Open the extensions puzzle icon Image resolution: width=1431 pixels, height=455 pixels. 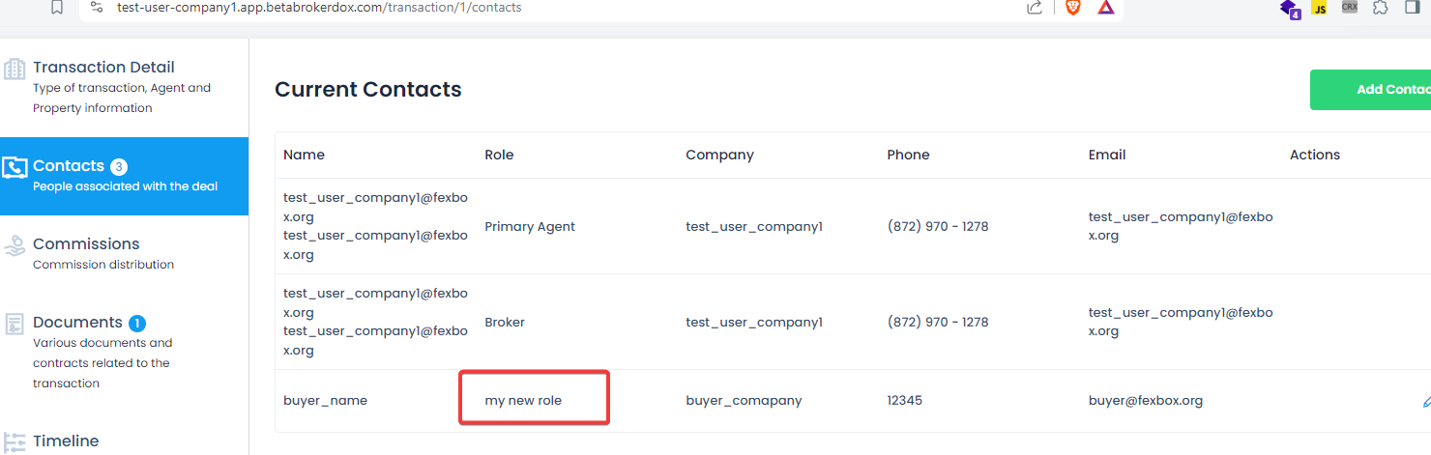(x=1381, y=8)
